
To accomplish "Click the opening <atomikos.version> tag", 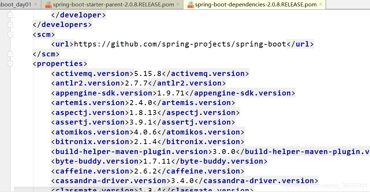I will pyautogui.click(x=92, y=132).
